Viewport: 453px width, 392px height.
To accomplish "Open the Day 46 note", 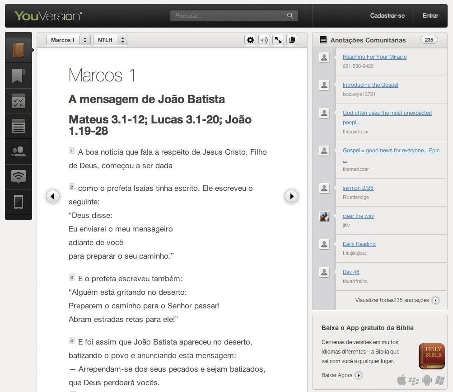I will (351, 272).
